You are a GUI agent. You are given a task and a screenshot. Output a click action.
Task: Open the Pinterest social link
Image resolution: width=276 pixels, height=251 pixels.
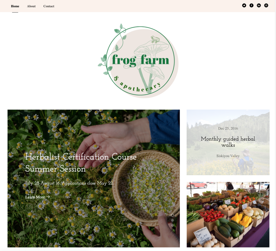266,5
